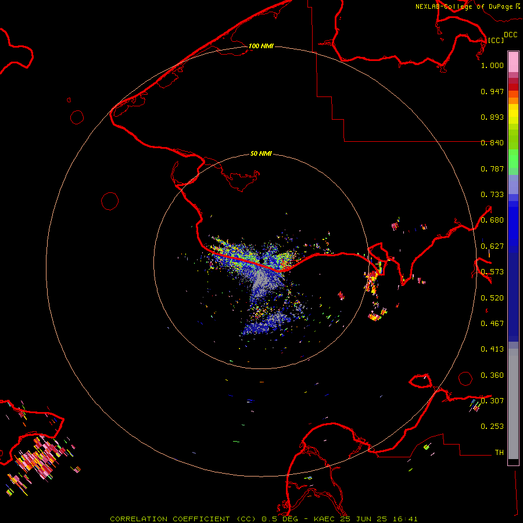523x523 pixels.
Task: Click the 100 NMI range ring label
Action: [261, 46]
